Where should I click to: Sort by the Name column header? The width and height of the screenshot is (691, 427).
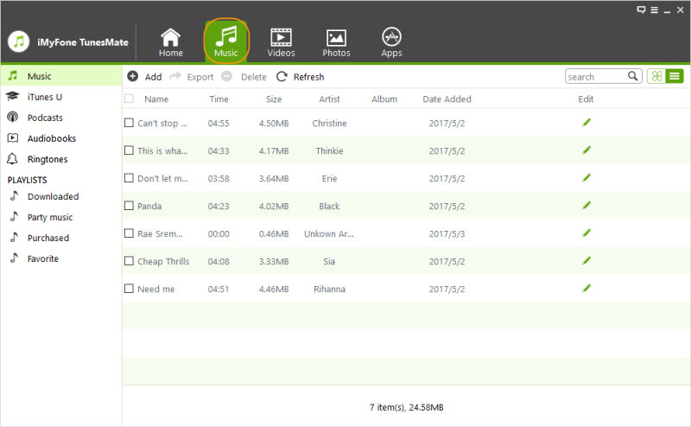[x=156, y=99]
